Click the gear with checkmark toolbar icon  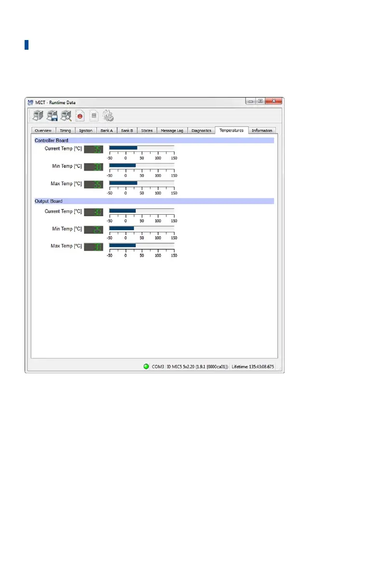click(108, 116)
